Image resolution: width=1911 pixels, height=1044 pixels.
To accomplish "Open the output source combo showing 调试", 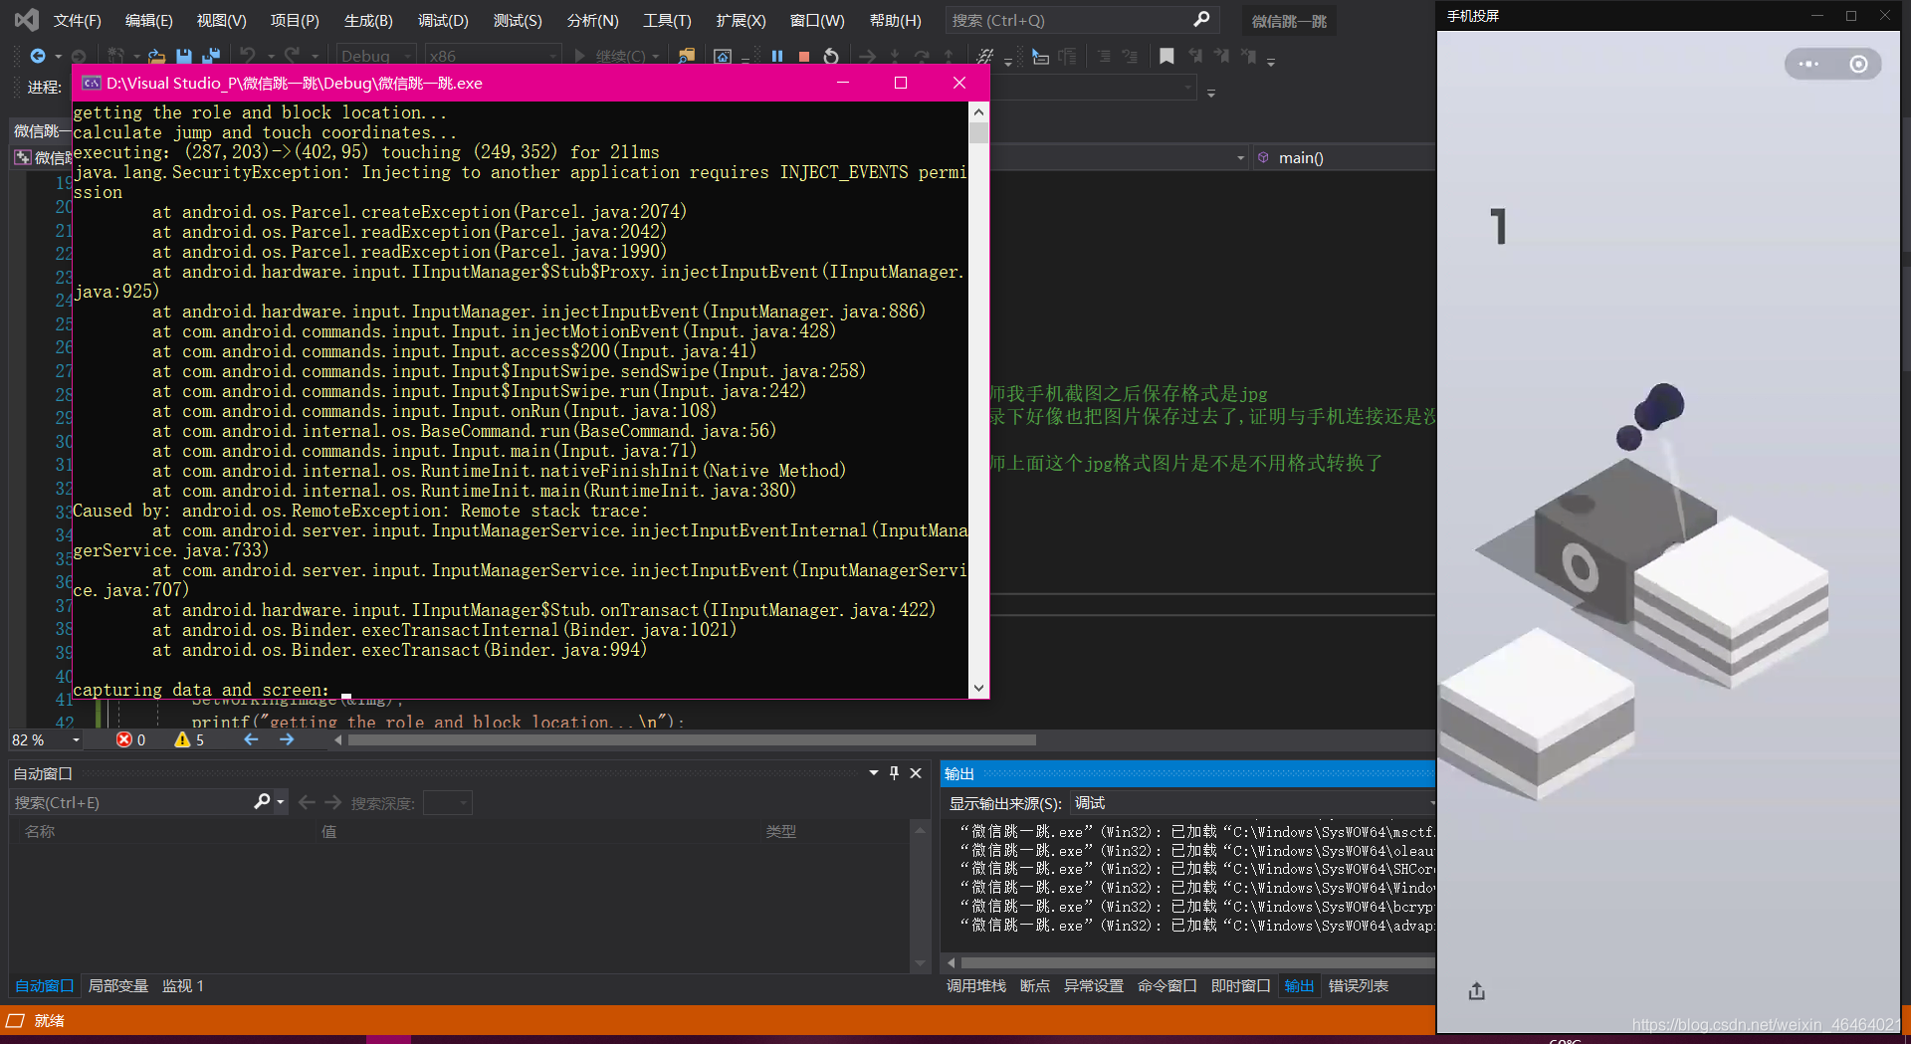I will point(1253,803).
